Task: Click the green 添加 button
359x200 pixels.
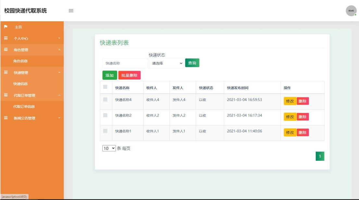Action: [x=110, y=75]
